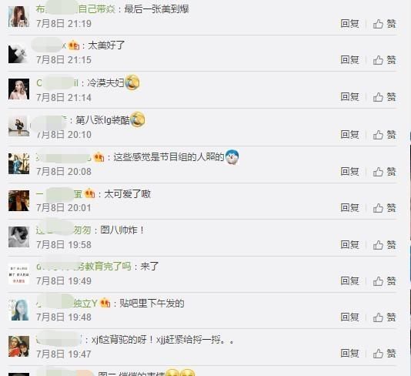Open avatar beside the "来了" comment

pyautogui.click(x=18, y=274)
